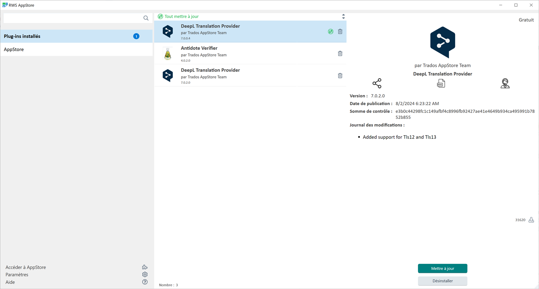The image size is (539, 289).
Task: Click the question mark icon beside Aide
Action: pyautogui.click(x=145, y=282)
